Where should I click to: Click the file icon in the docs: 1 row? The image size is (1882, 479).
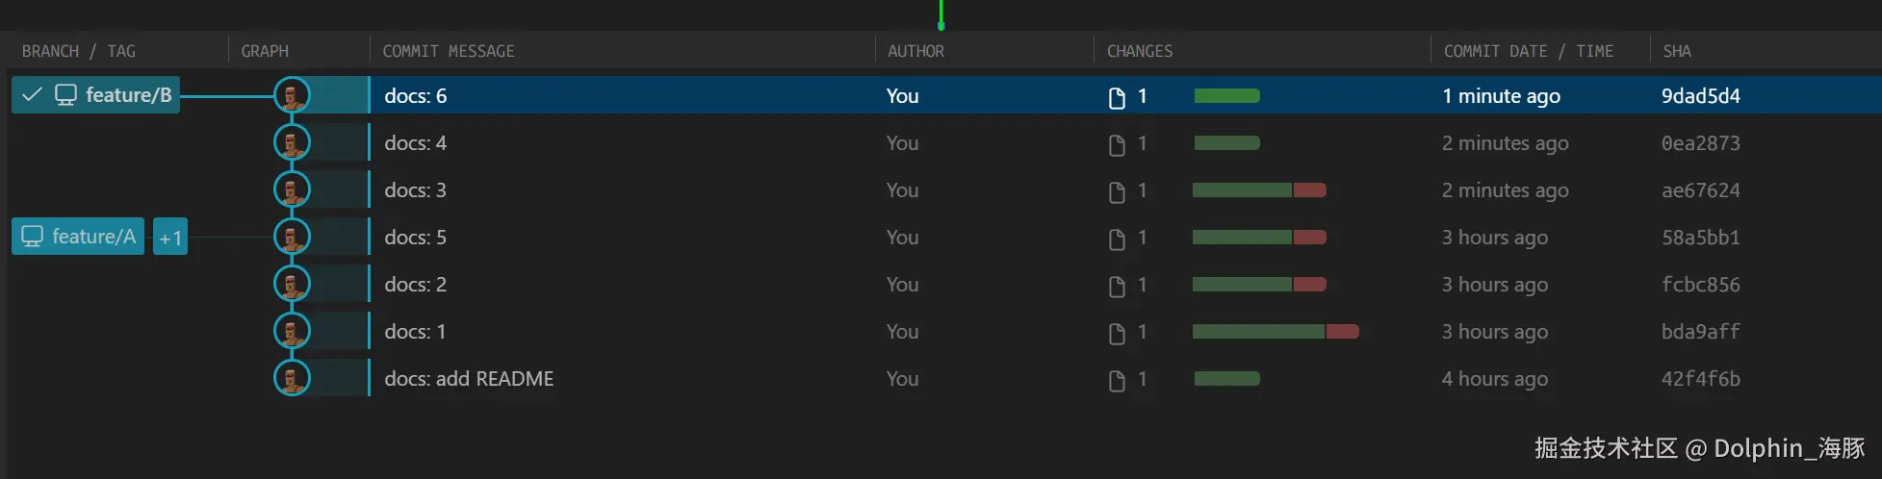click(1117, 333)
